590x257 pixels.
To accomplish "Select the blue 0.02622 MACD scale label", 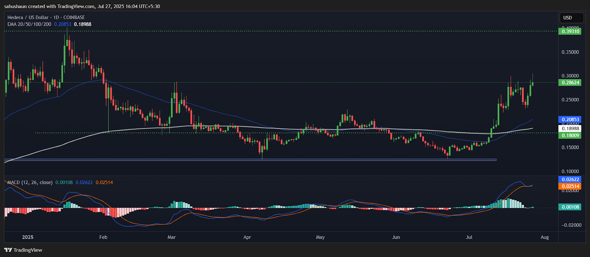I will pyautogui.click(x=570, y=179).
